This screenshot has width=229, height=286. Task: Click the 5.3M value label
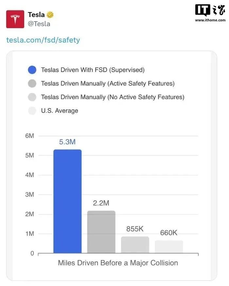pyautogui.click(x=67, y=142)
